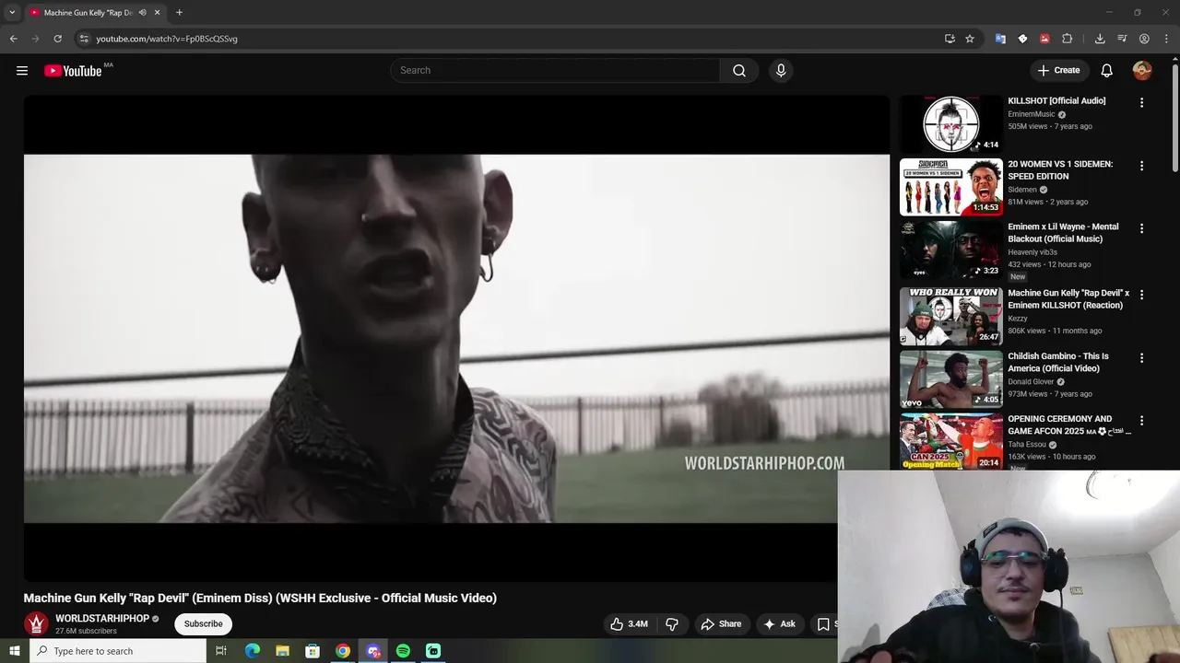
Task: Play 20 WOMEN VS 1 SIDEMEN thumbnail
Action: click(x=951, y=187)
